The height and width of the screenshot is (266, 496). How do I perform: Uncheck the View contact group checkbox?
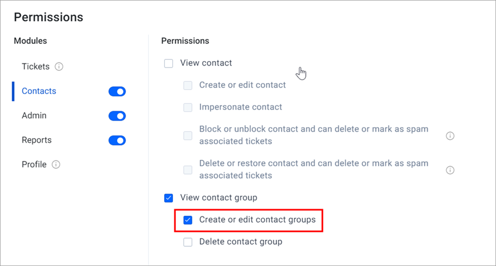169,198
